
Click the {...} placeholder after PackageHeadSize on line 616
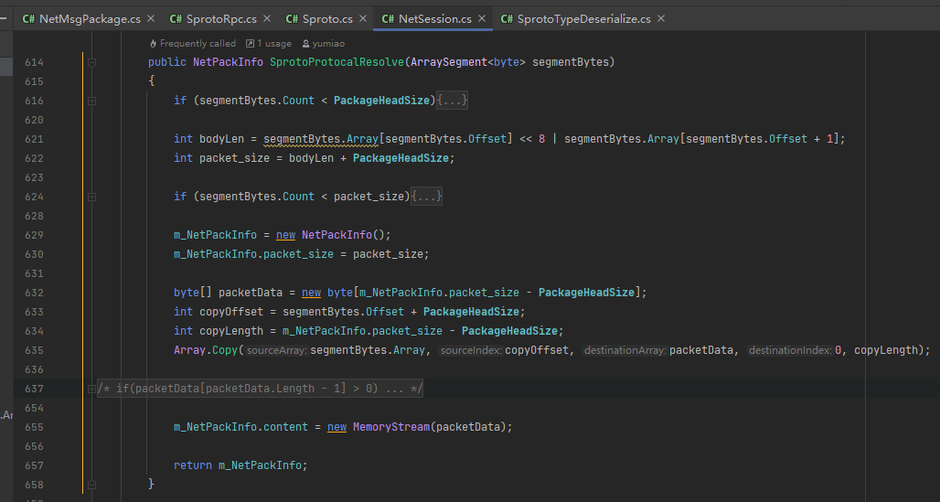click(x=453, y=101)
